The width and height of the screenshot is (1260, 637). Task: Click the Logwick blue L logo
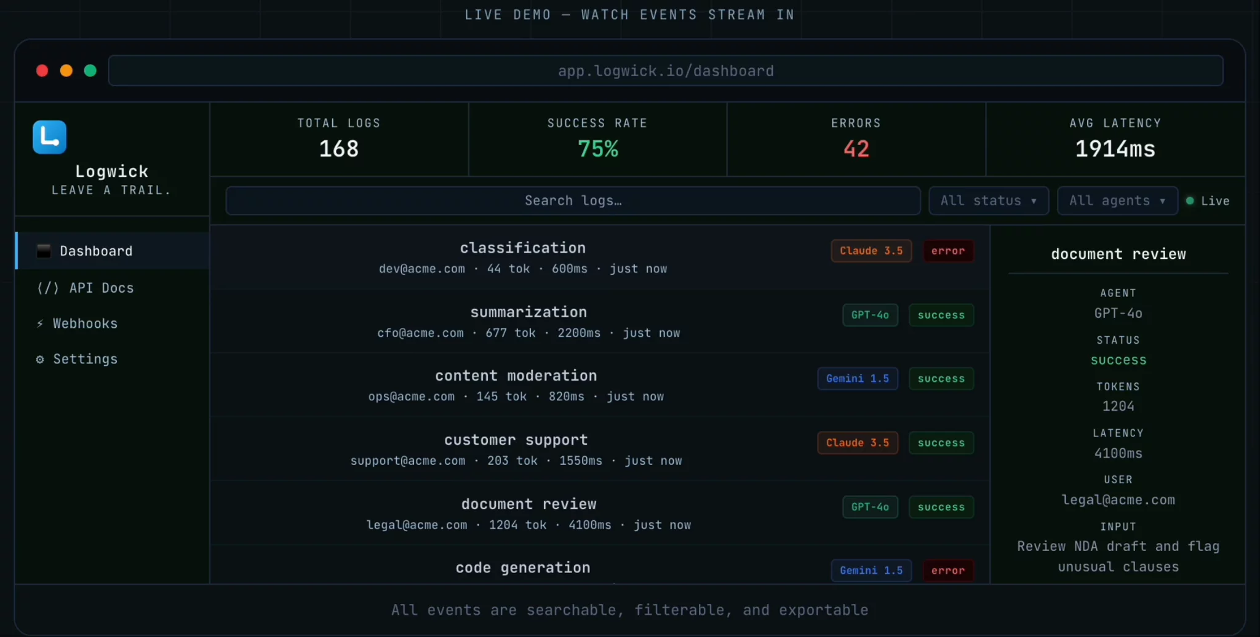pos(49,137)
